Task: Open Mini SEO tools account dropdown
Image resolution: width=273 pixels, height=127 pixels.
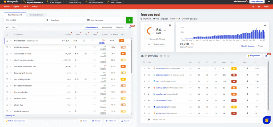Action: click(241, 2)
